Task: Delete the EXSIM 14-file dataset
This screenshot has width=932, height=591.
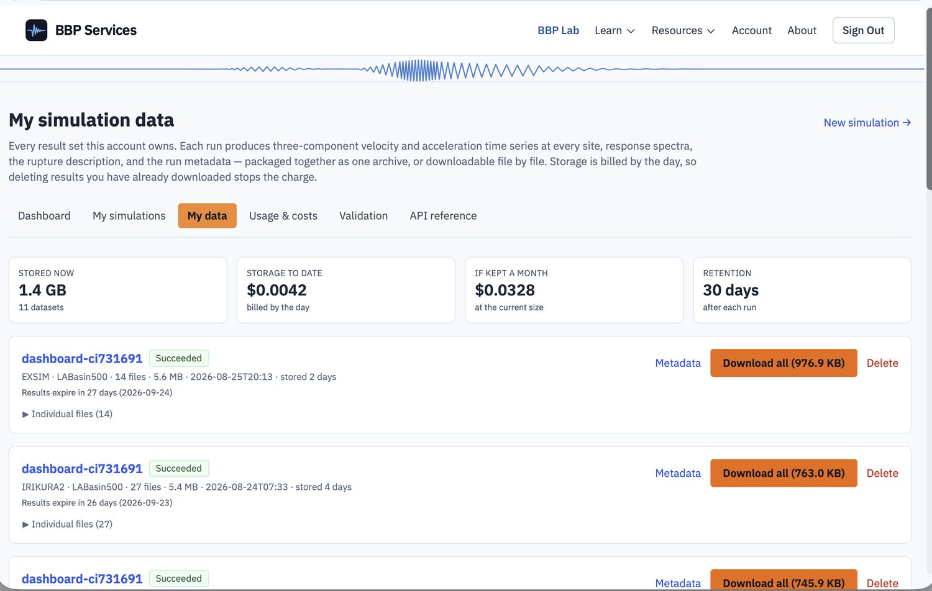Action: pos(882,363)
